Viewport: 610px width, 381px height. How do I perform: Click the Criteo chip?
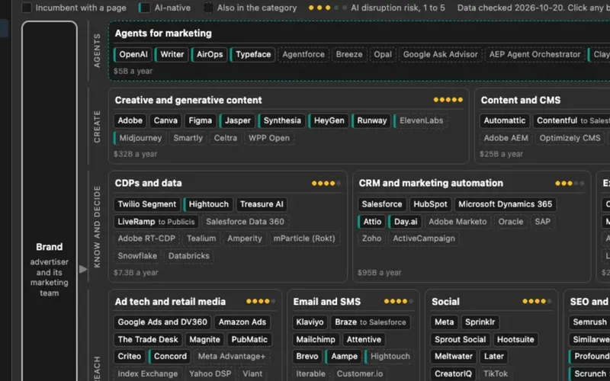coord(130,357)
